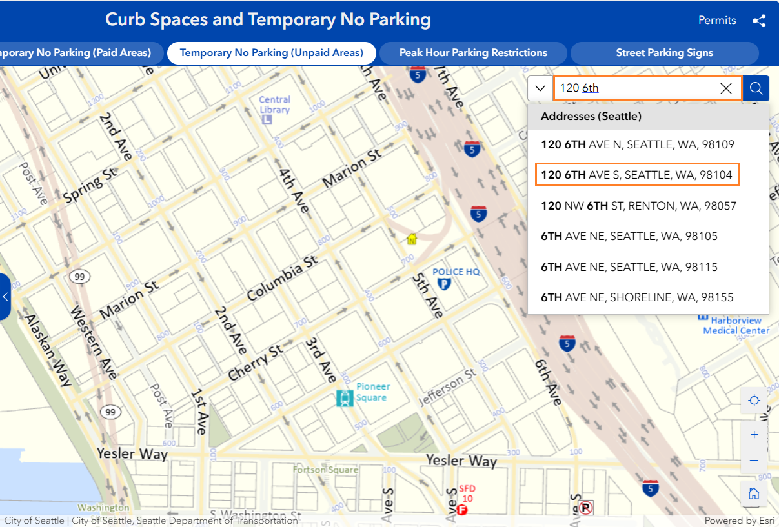Viewport: 779px width, 527px height.
Task: Click the Pioneer Square transit station icon
Action: [x=345, y=397]
